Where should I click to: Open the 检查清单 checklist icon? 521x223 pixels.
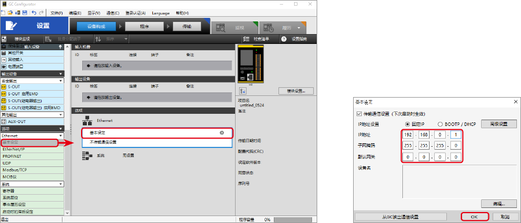coord(246,39)
